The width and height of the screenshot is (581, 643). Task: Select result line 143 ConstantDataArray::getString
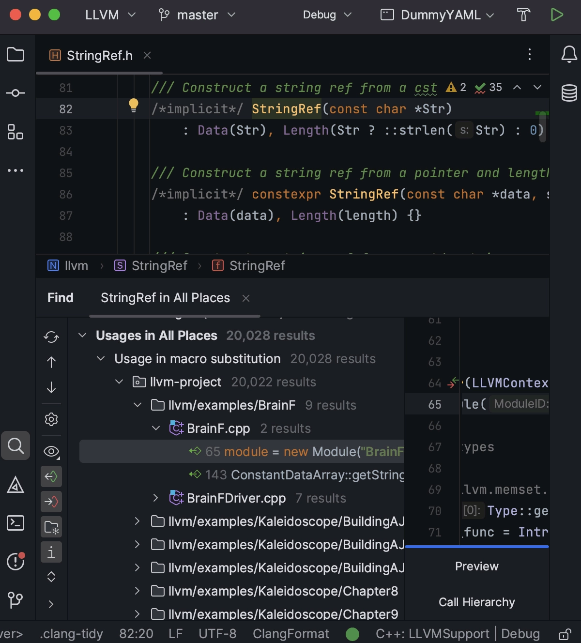(242, 475)
